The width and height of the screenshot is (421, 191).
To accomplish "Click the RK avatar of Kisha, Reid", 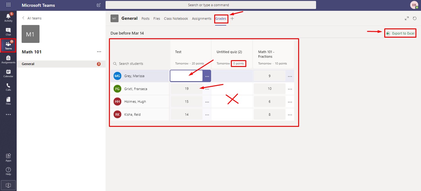I will tap(117, 114).
